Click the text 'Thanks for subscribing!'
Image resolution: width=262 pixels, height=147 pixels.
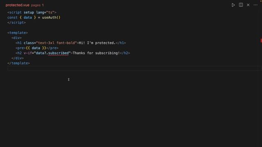coord(96,53)
